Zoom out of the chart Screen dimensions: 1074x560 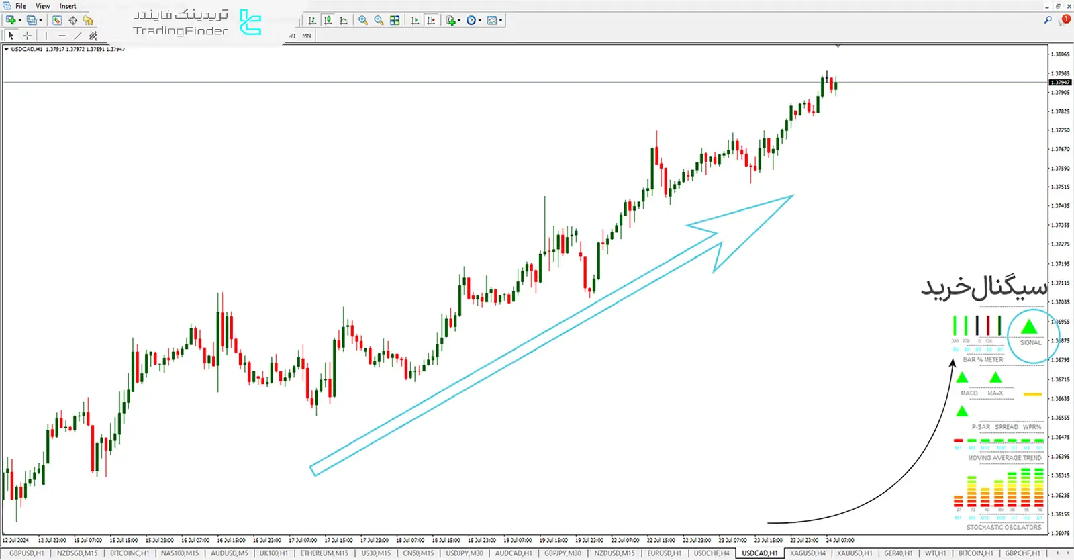[379, 20]
